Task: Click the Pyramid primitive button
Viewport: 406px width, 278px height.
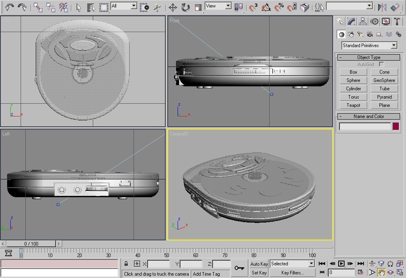Action: [x=384, y=97]
